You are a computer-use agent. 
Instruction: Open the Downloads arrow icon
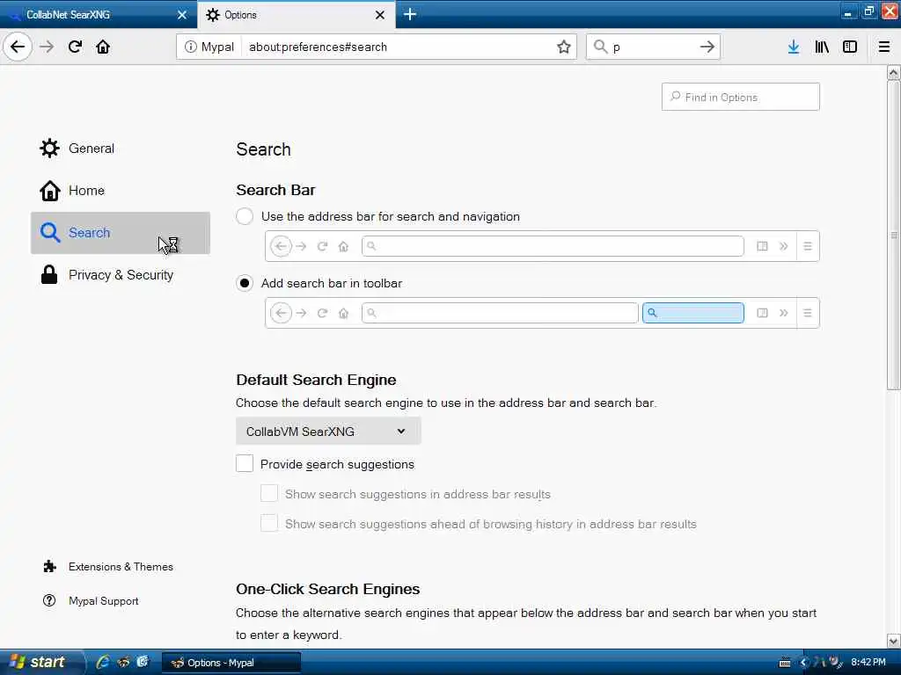[794, 47]
